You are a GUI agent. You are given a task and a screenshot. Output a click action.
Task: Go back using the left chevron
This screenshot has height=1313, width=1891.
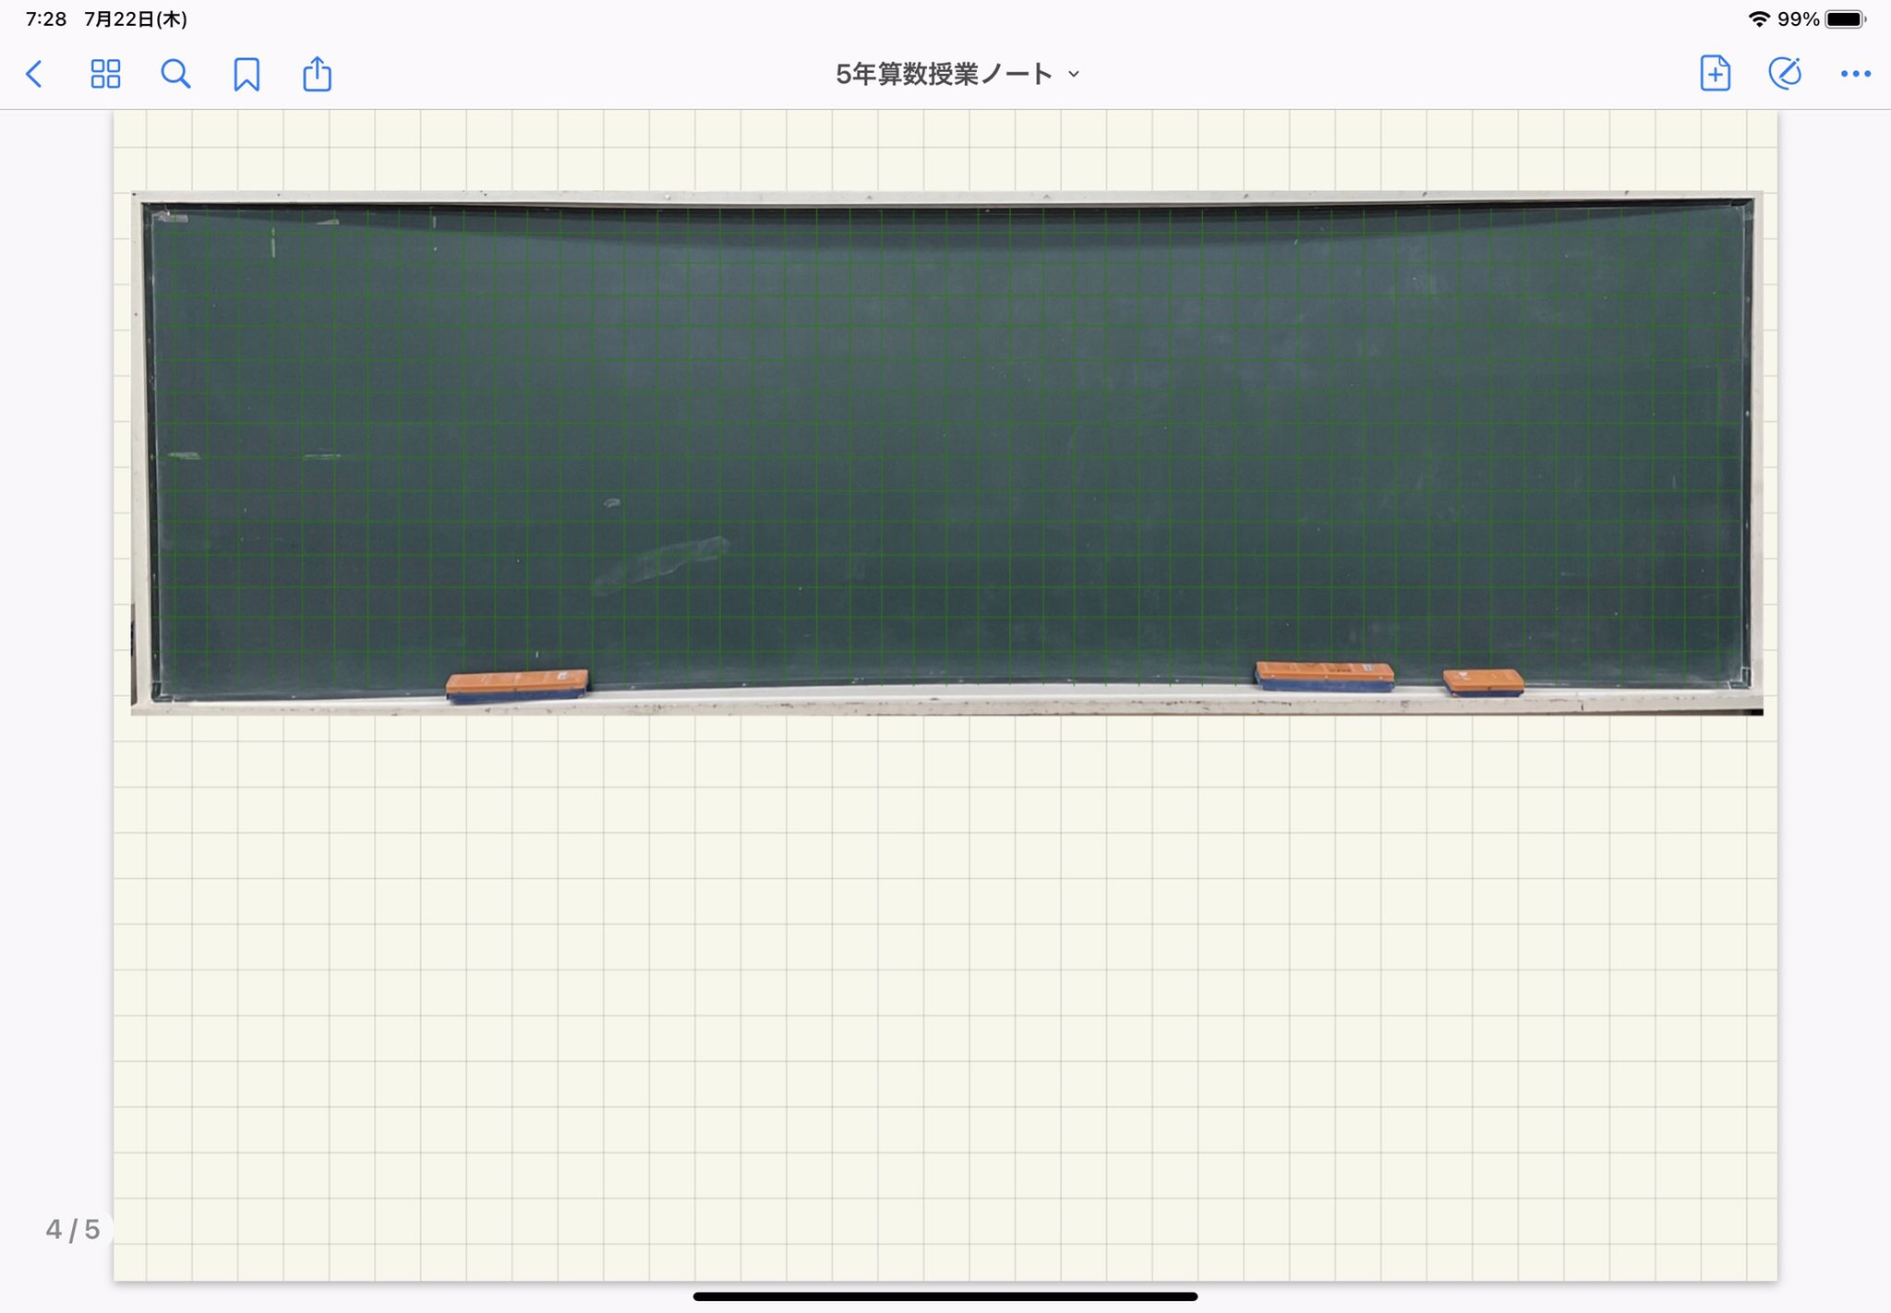pyautogui.click(x=34, y=74)
